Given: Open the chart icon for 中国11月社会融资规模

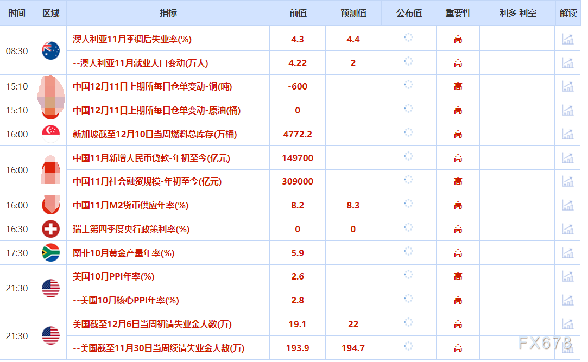Looking at the screenshot, I should 568,181.
